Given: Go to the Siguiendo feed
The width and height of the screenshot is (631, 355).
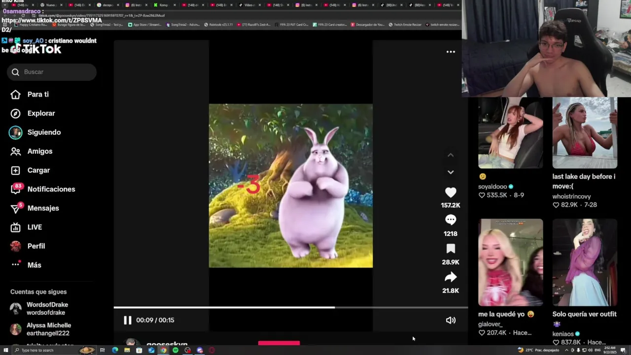Looking at the screenshot, I should click(35, 132).
